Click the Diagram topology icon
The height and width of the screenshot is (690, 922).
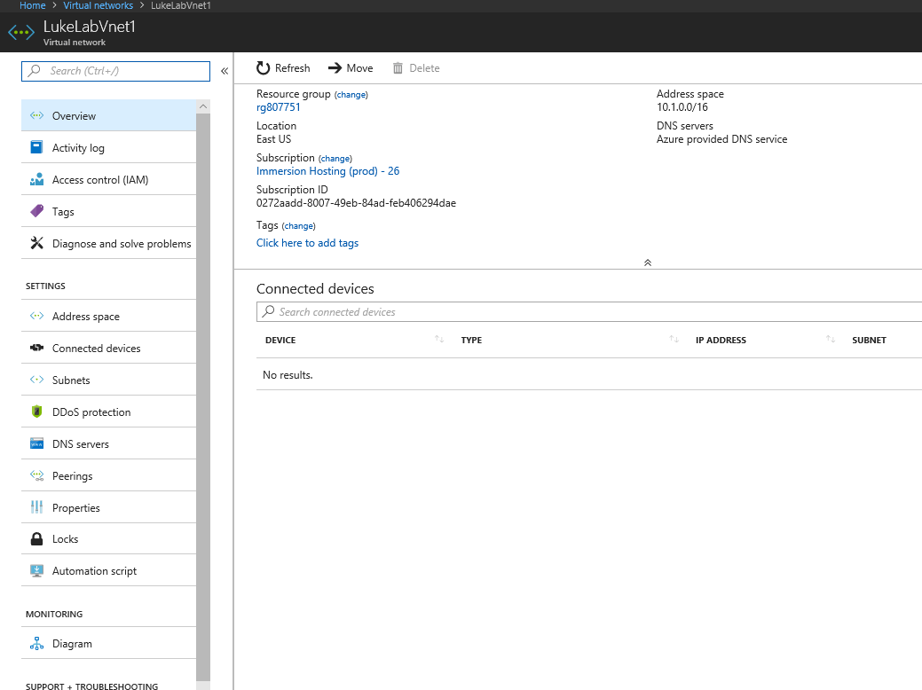coord(36,644)
